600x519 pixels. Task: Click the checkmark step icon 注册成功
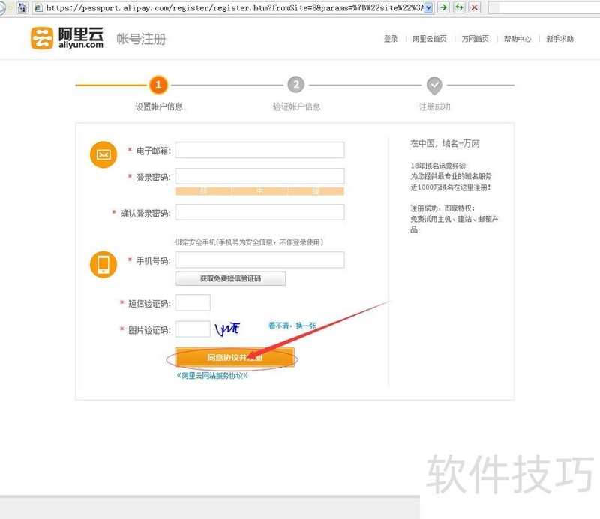(434, 85)
